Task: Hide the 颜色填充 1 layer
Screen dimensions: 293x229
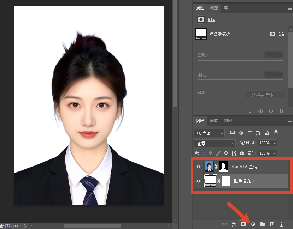Action: (198, 181)
